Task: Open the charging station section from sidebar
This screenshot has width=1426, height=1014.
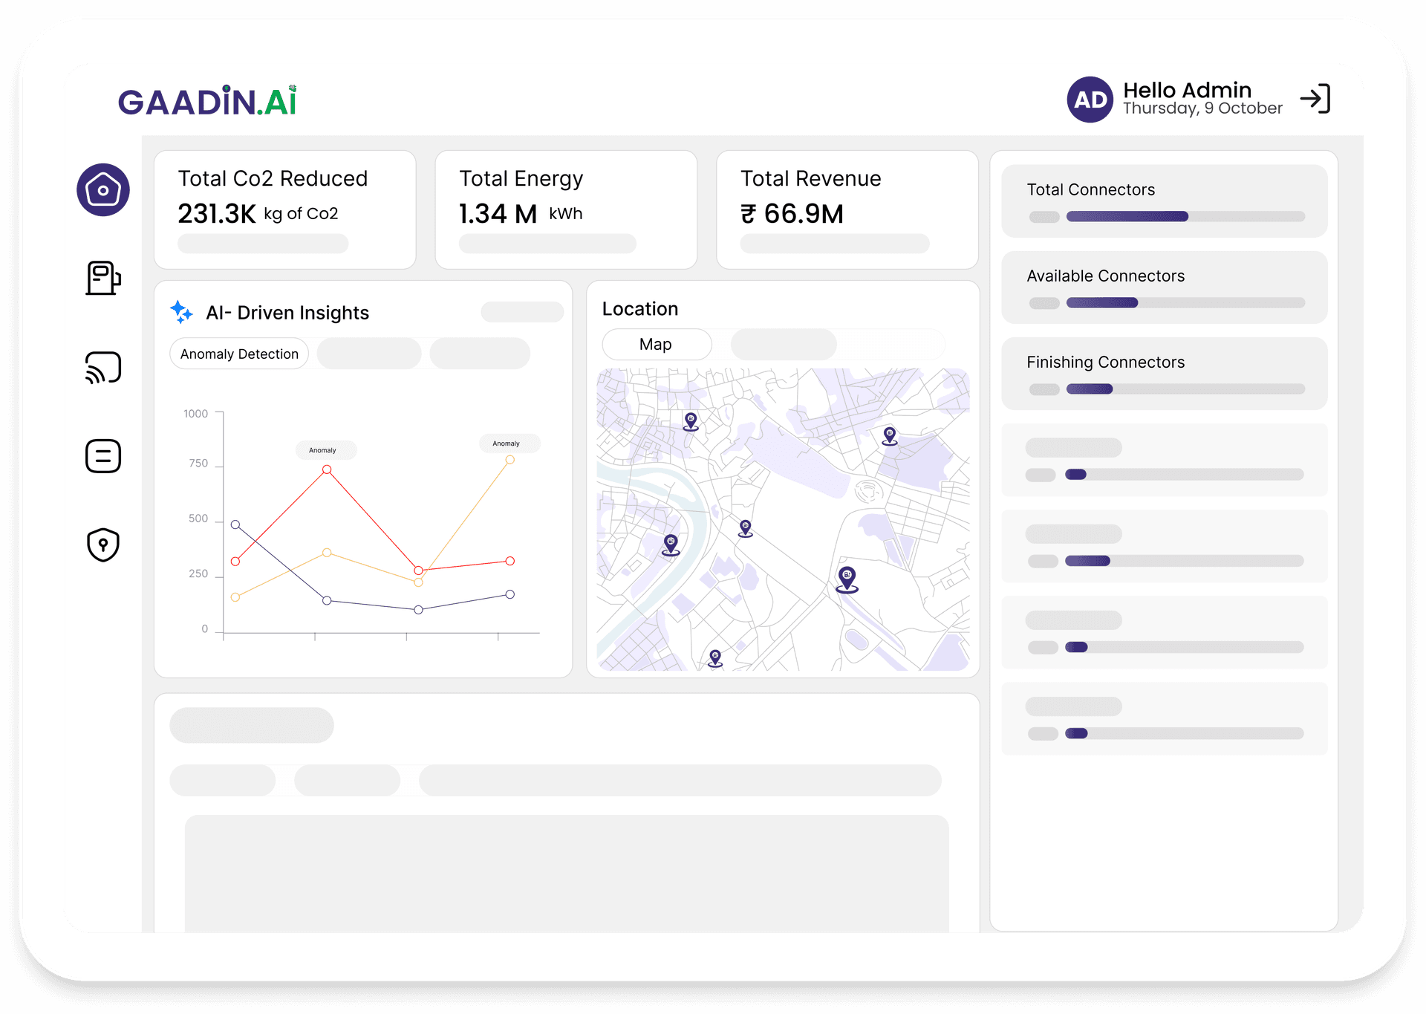Action: pyautogui.click(x=102, y=279)
